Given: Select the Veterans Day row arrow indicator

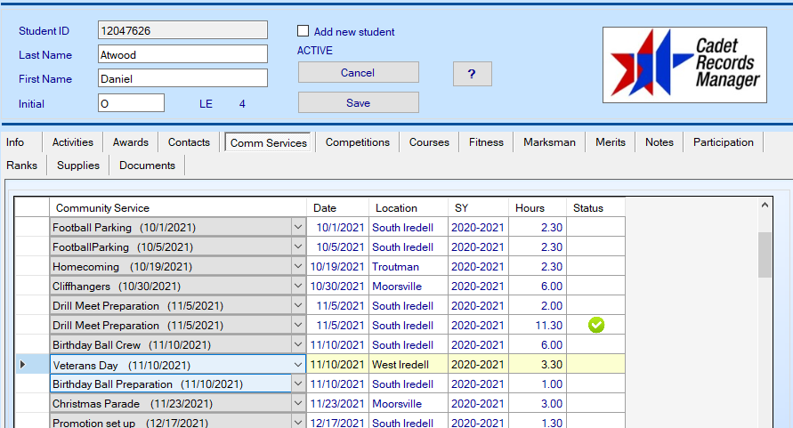Looking at the screenshot, I should point(24,365).
